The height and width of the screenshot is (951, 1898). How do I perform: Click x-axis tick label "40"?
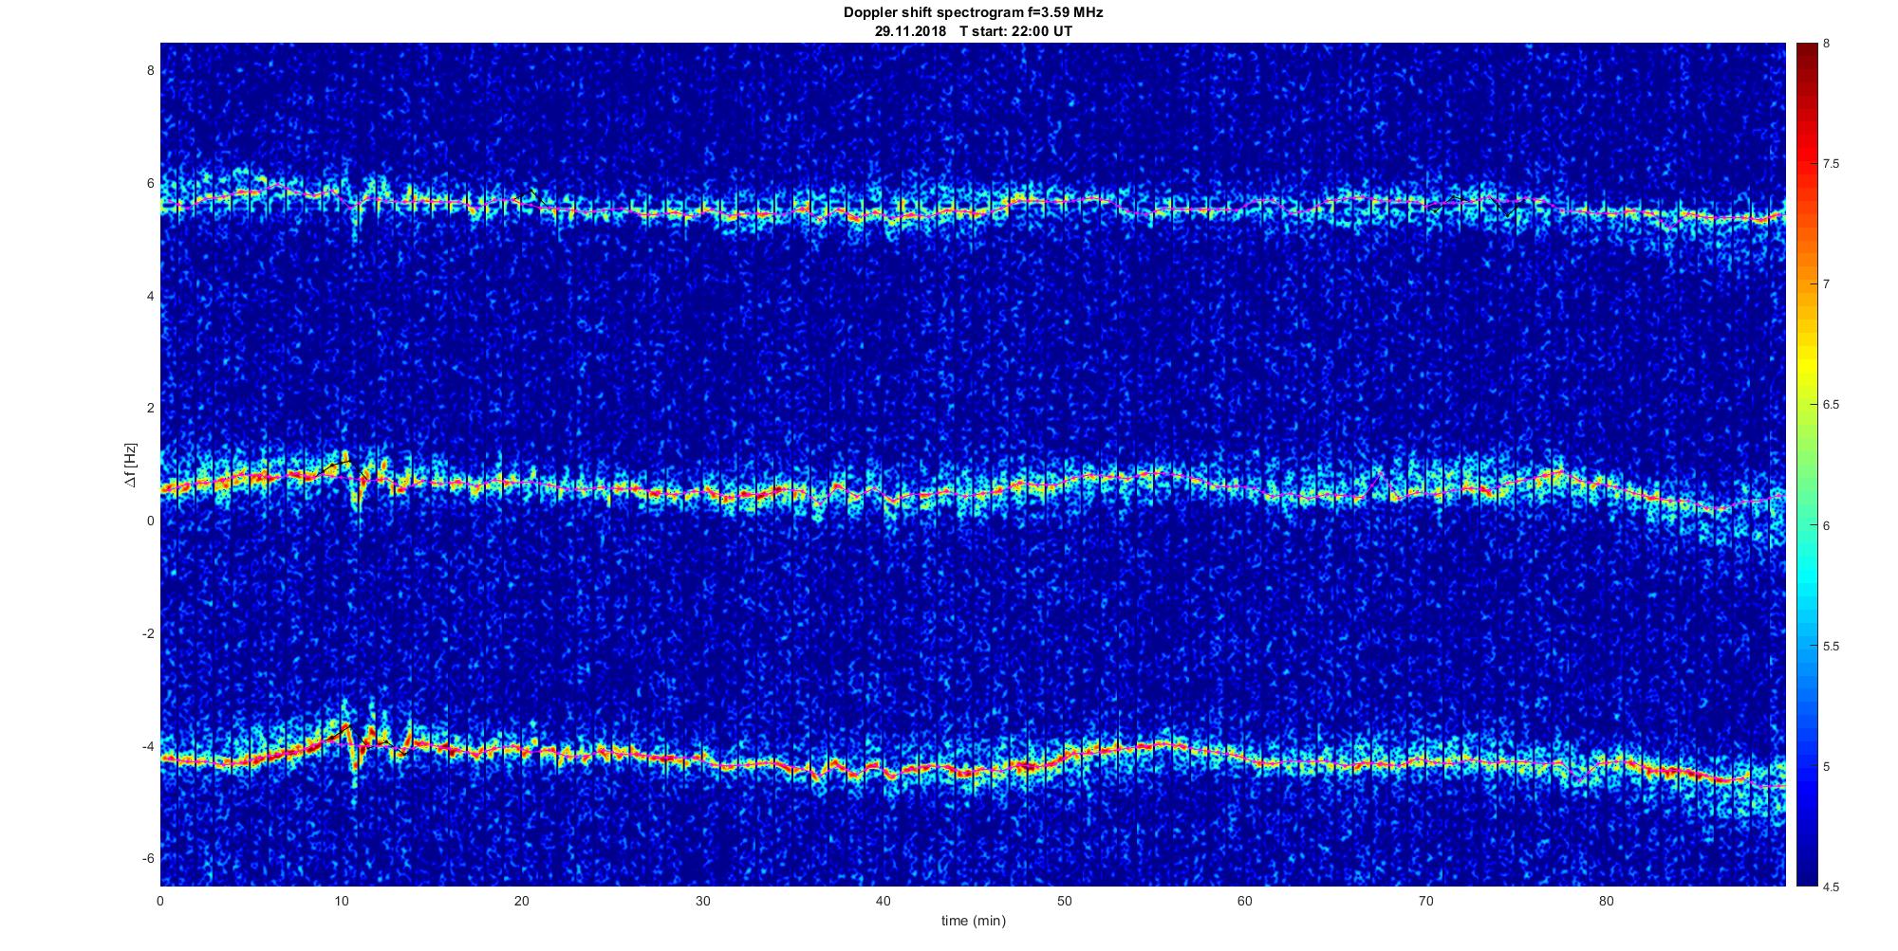tap(884, 901)
